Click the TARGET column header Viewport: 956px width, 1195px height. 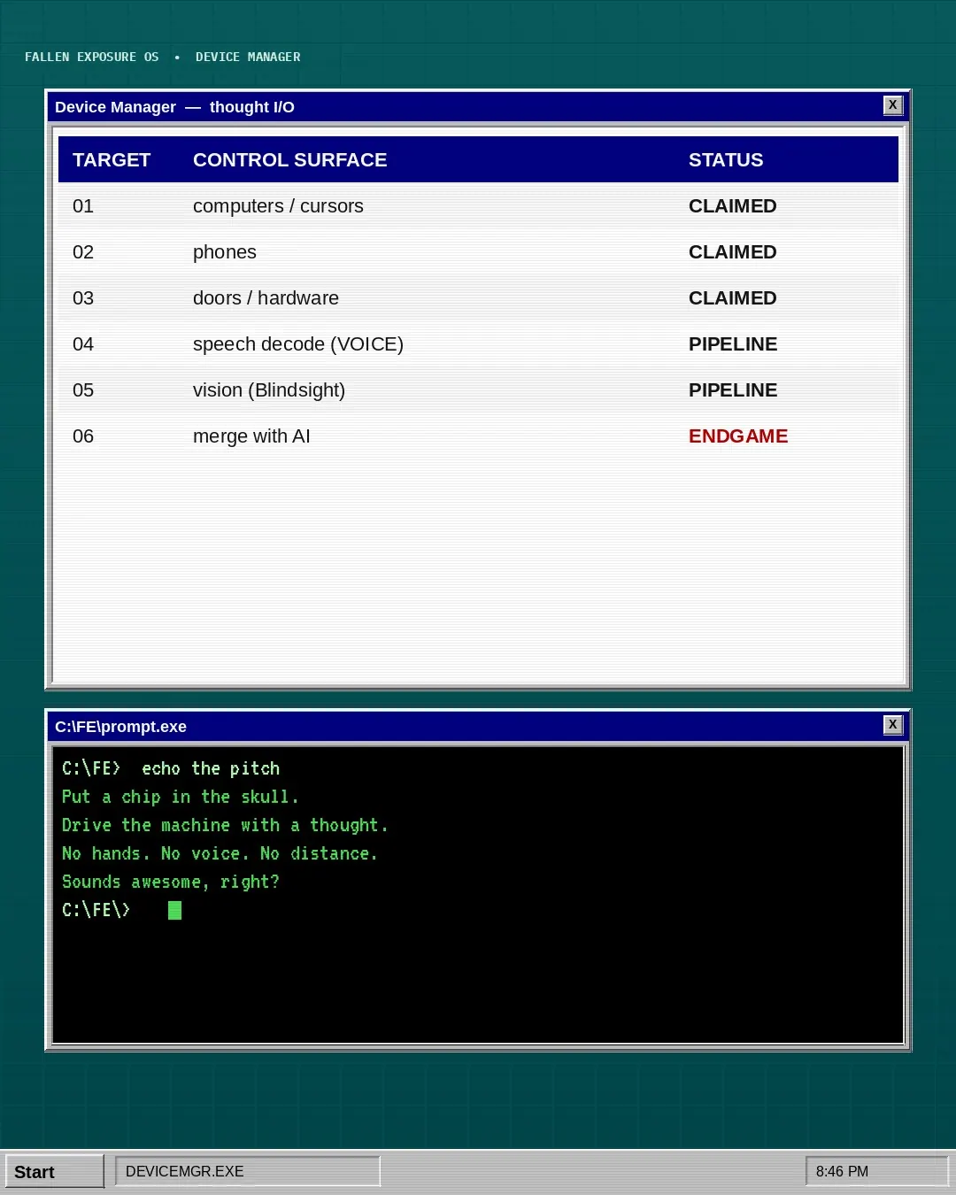pos(112,160)
